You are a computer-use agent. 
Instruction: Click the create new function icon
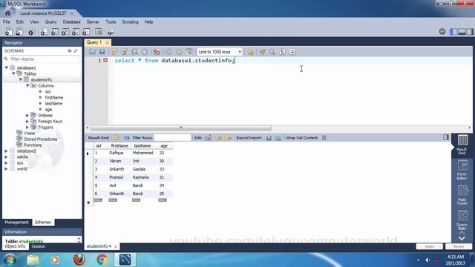coord(86,32)
